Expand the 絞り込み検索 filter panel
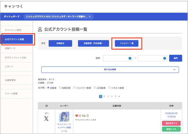Screen dimensions: 188x134 110,69
